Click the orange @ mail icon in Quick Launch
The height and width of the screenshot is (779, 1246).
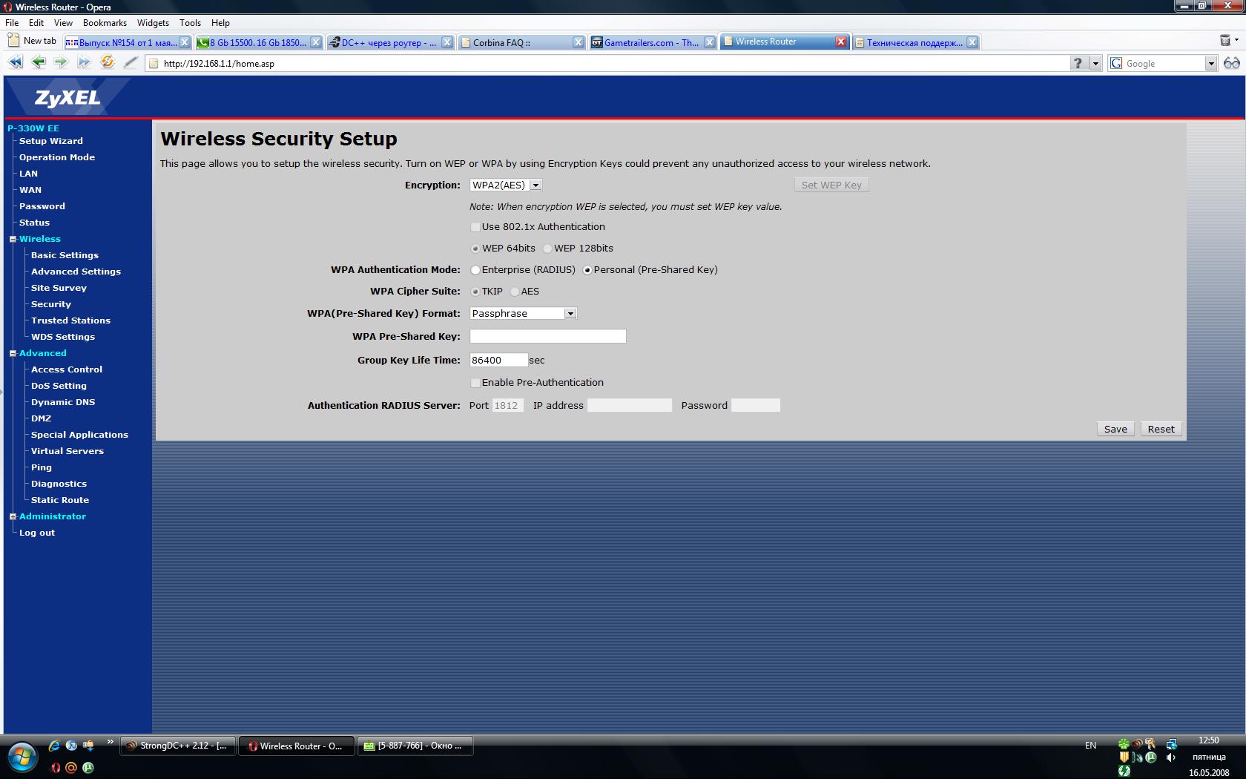[71, 768]
